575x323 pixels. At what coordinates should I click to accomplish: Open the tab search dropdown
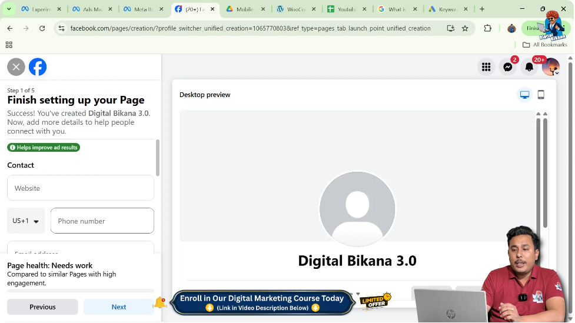coord(8,9)
